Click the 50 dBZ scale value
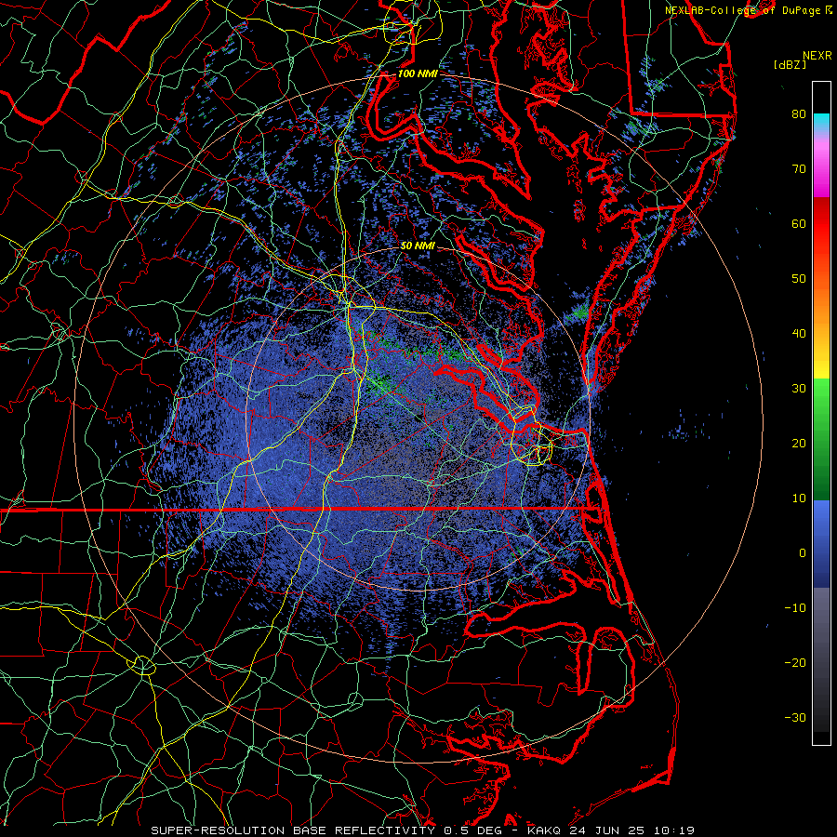 coord(799,279)
